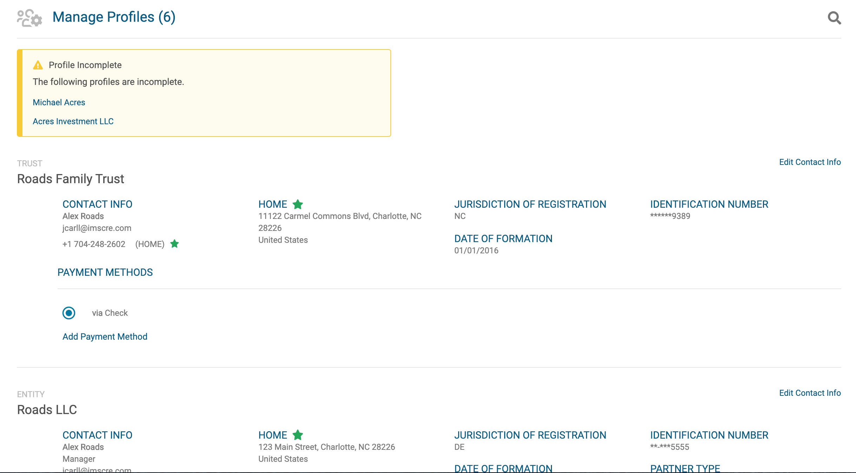856x473 pixels.
Task: Click the email jcarll@imscre.com under Roads Family Trust
Action: point(97,228)
